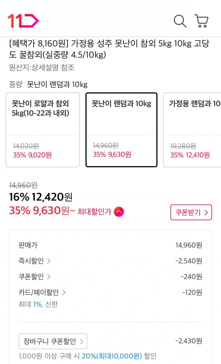Click the 1% 신한 card discount text
The image size is (221, 364).
pos(45,304)
